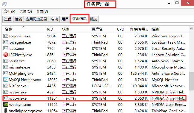Viewport: 194px width, 113px height.
Task: Click the micmute.exe process name
Action: click(x=19, y=67)
